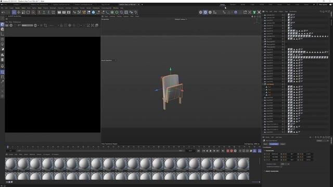333x187 pixels.
Task: Open the search icon in Object Manager
Action: 321,11
